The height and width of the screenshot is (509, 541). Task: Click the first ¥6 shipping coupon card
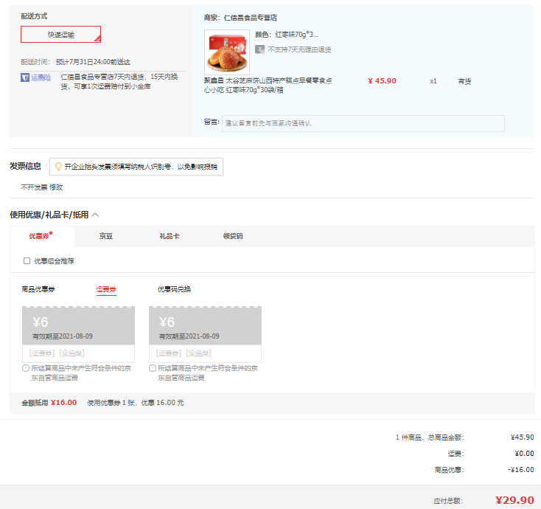pyautogui.click(x=78, y=334)
